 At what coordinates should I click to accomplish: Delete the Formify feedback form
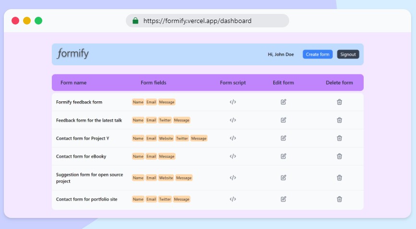(x=339, y=102)
